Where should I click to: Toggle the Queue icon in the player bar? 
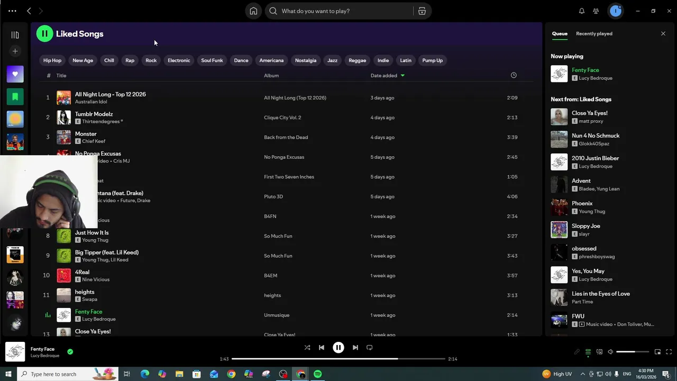pos(588,352)
